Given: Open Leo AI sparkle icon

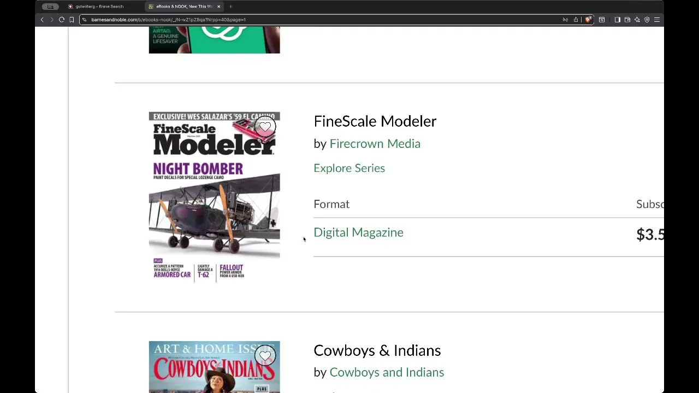Looking at the screenshot, I should point(637,20).
